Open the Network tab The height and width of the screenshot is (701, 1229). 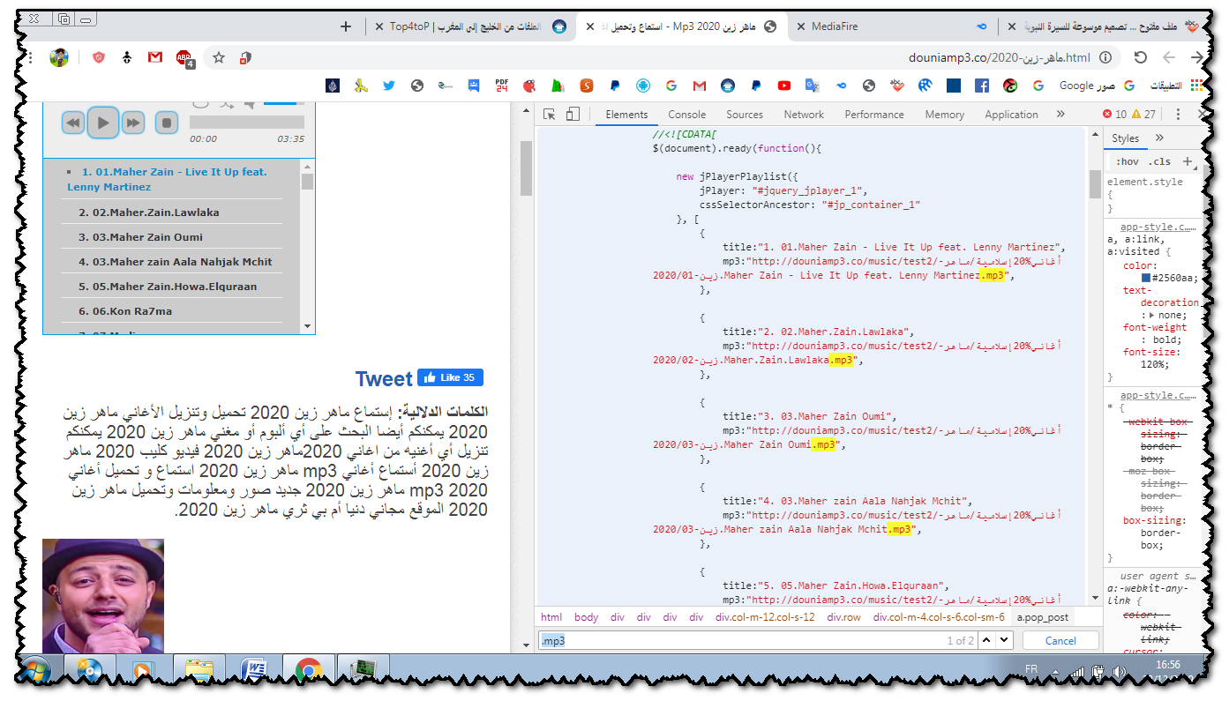click(x=804, y=115)
